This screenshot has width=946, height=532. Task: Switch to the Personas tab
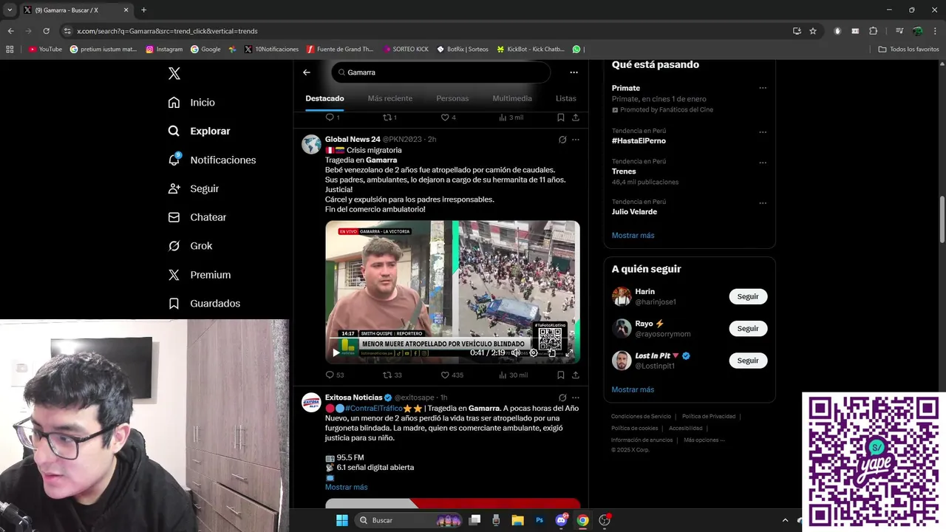tap(452, 98)
